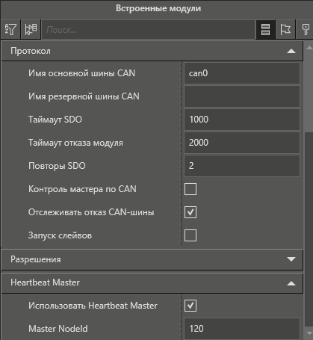Image resolution: width=313 pixels, height=340 pixels.
Task: Click the key icon in toolbar
Action: (x=306, y=29)
